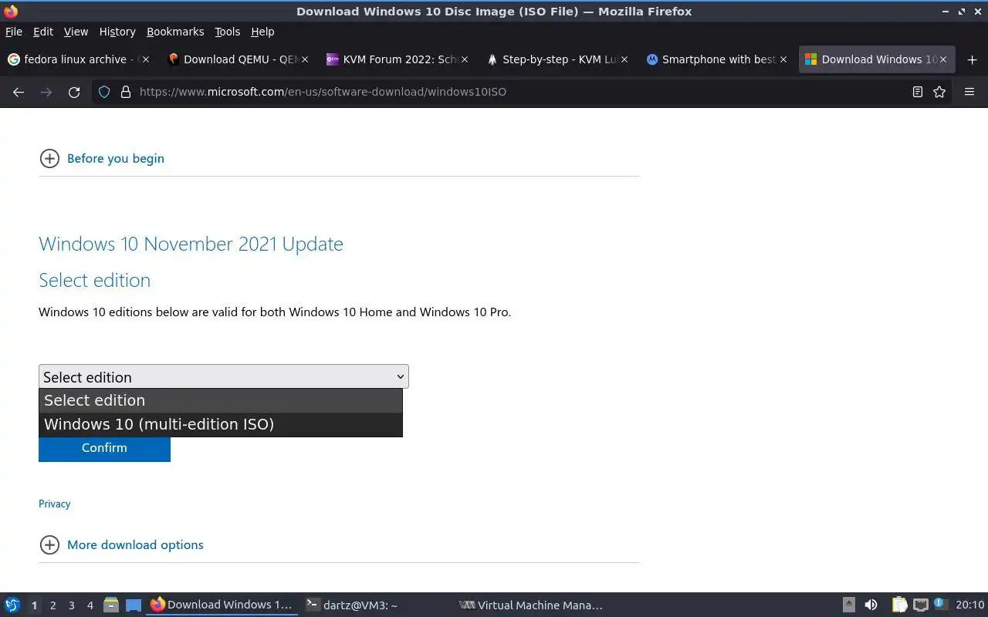Bookmark this page with the star icon

939,92
